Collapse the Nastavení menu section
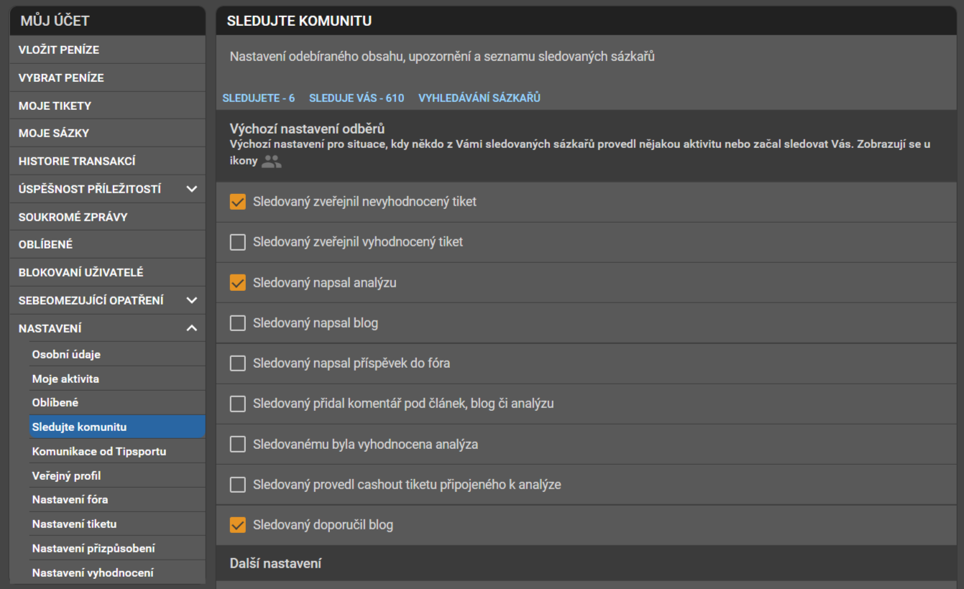Viewport: 964px width, 589px height. 191,328
